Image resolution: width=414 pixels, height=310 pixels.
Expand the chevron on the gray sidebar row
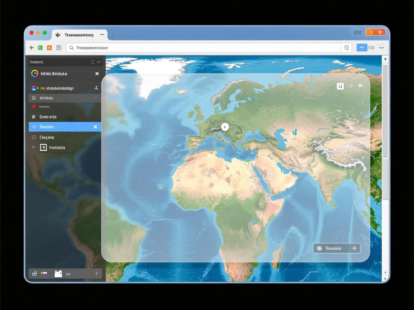click(96, 98)
